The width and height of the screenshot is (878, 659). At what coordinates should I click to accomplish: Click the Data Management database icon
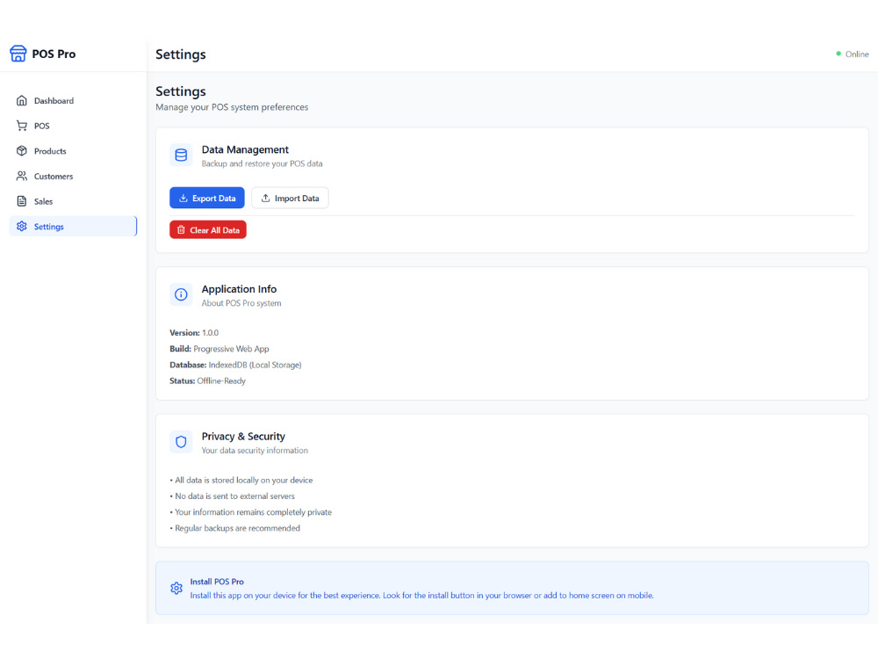[181, 156]
